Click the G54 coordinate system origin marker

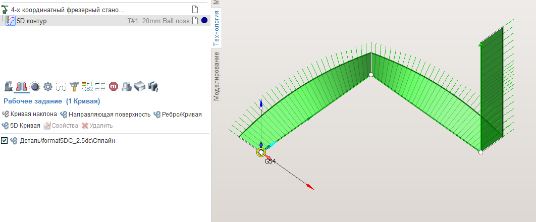click(x=261, y=152)
